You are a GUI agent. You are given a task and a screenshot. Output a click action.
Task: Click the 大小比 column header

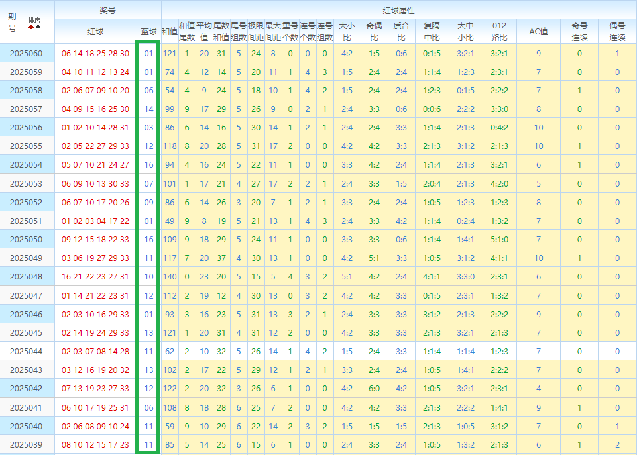[347, 31]
